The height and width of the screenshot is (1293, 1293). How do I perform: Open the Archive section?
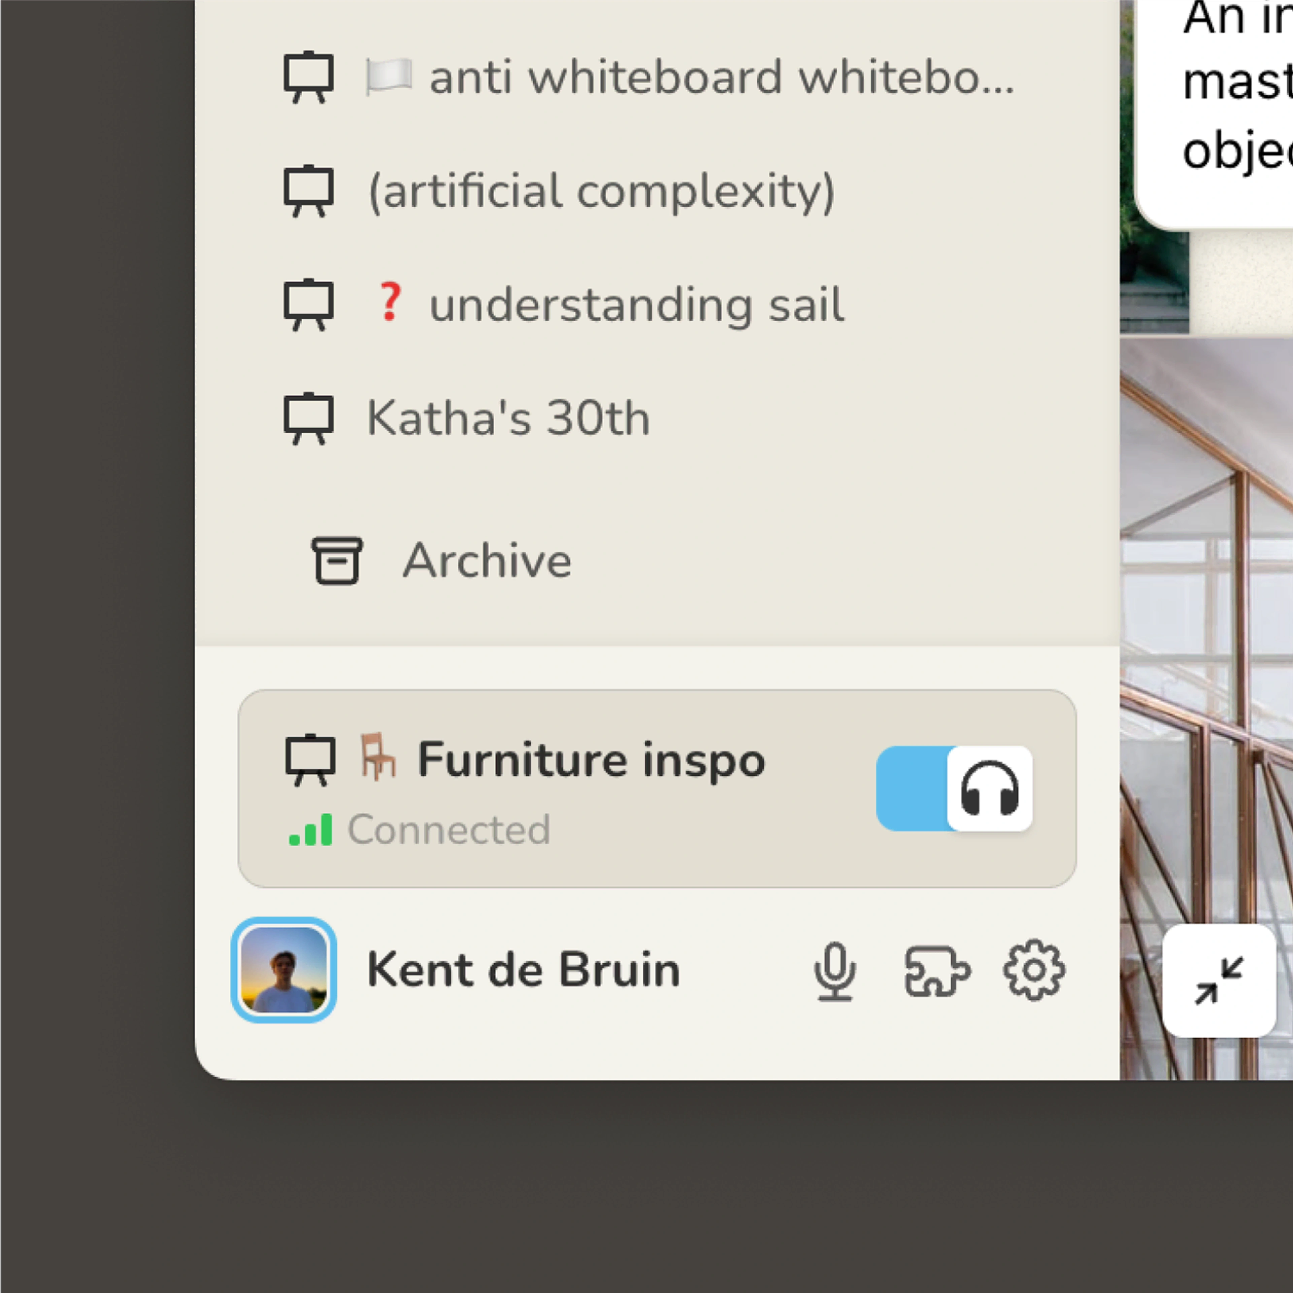487,560
